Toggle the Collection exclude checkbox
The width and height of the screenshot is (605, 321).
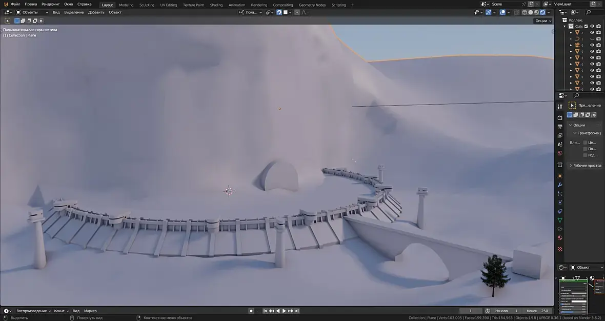coord(586,26)
